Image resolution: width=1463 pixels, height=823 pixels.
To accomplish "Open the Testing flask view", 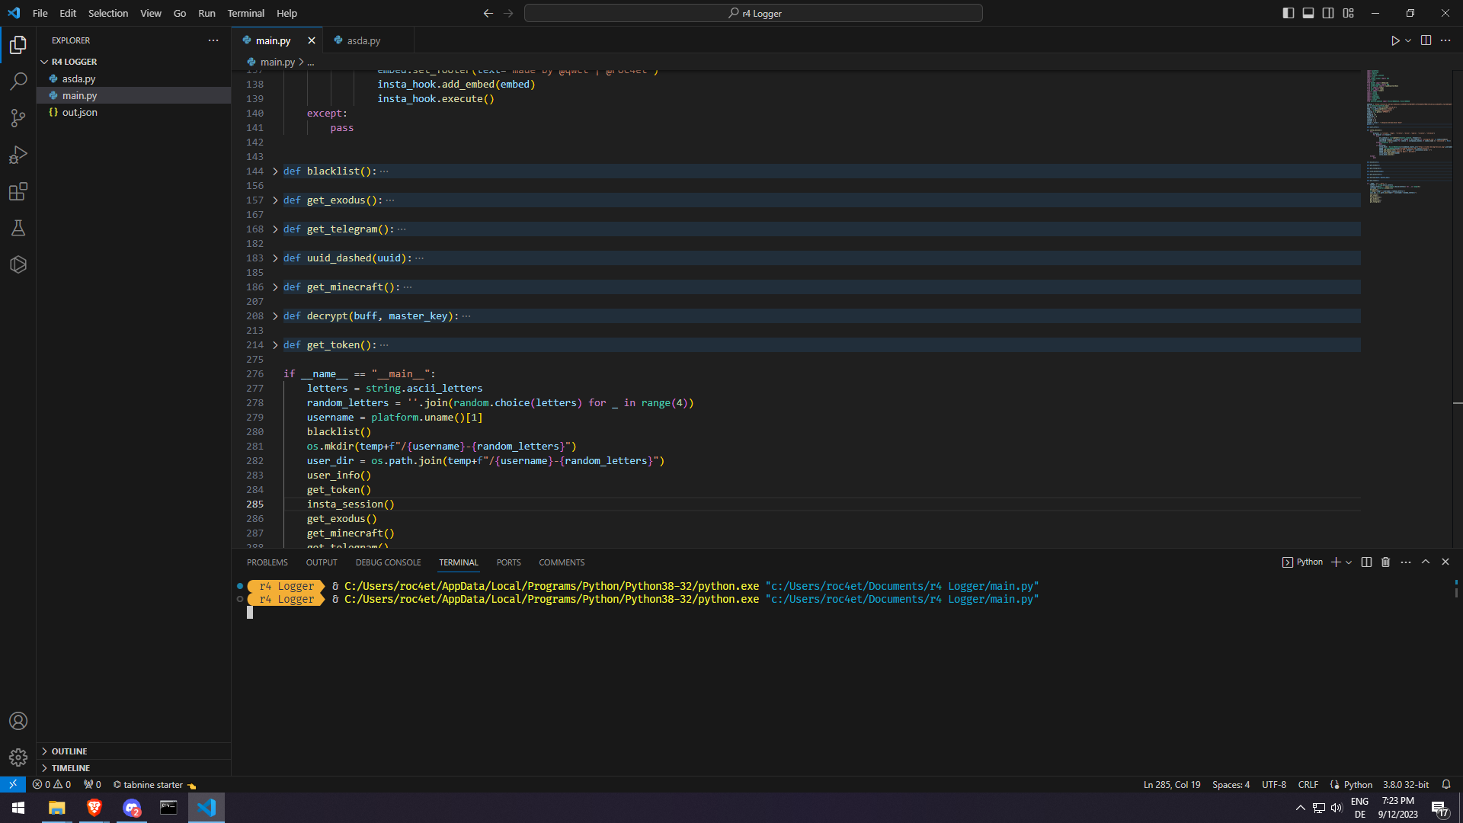I will [x=18, y=228].
